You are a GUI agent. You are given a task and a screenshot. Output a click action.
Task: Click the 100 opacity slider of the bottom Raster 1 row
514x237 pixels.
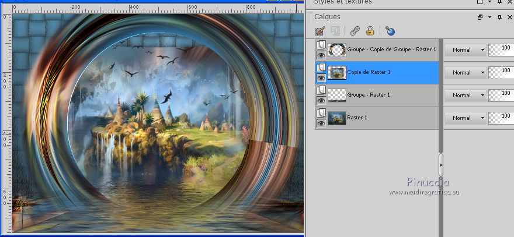501,118
